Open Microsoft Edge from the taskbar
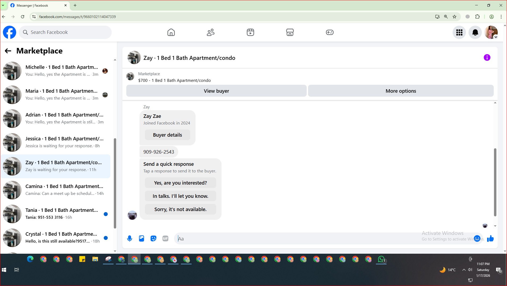This screenshot has height=286, width=507. (x=30, y=259)
